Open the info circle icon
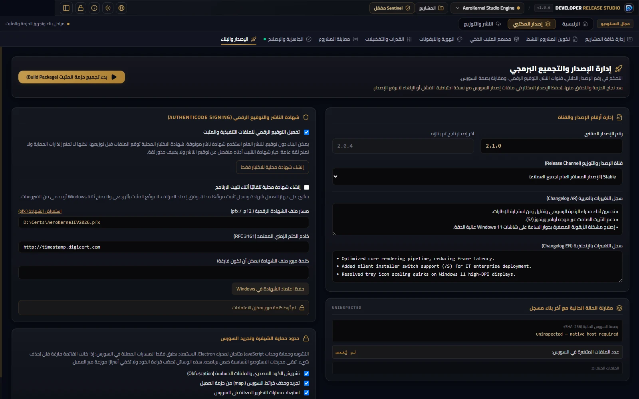 [x=94, y=8]
